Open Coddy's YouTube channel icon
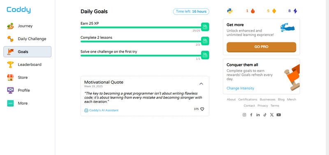This screenshot has width=329, height=155. tap(279, 115)
